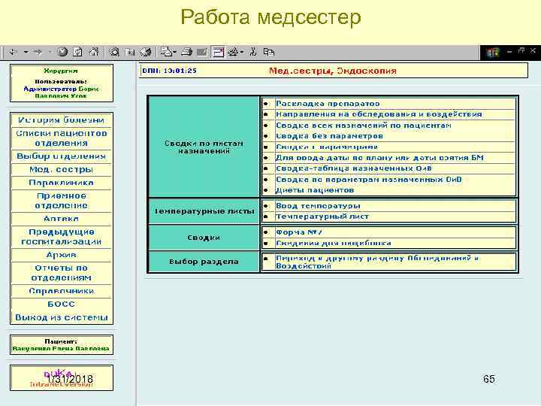Select Выбор отделения in the sidebar
Screen dimensions: 541x406
(62, 156)
